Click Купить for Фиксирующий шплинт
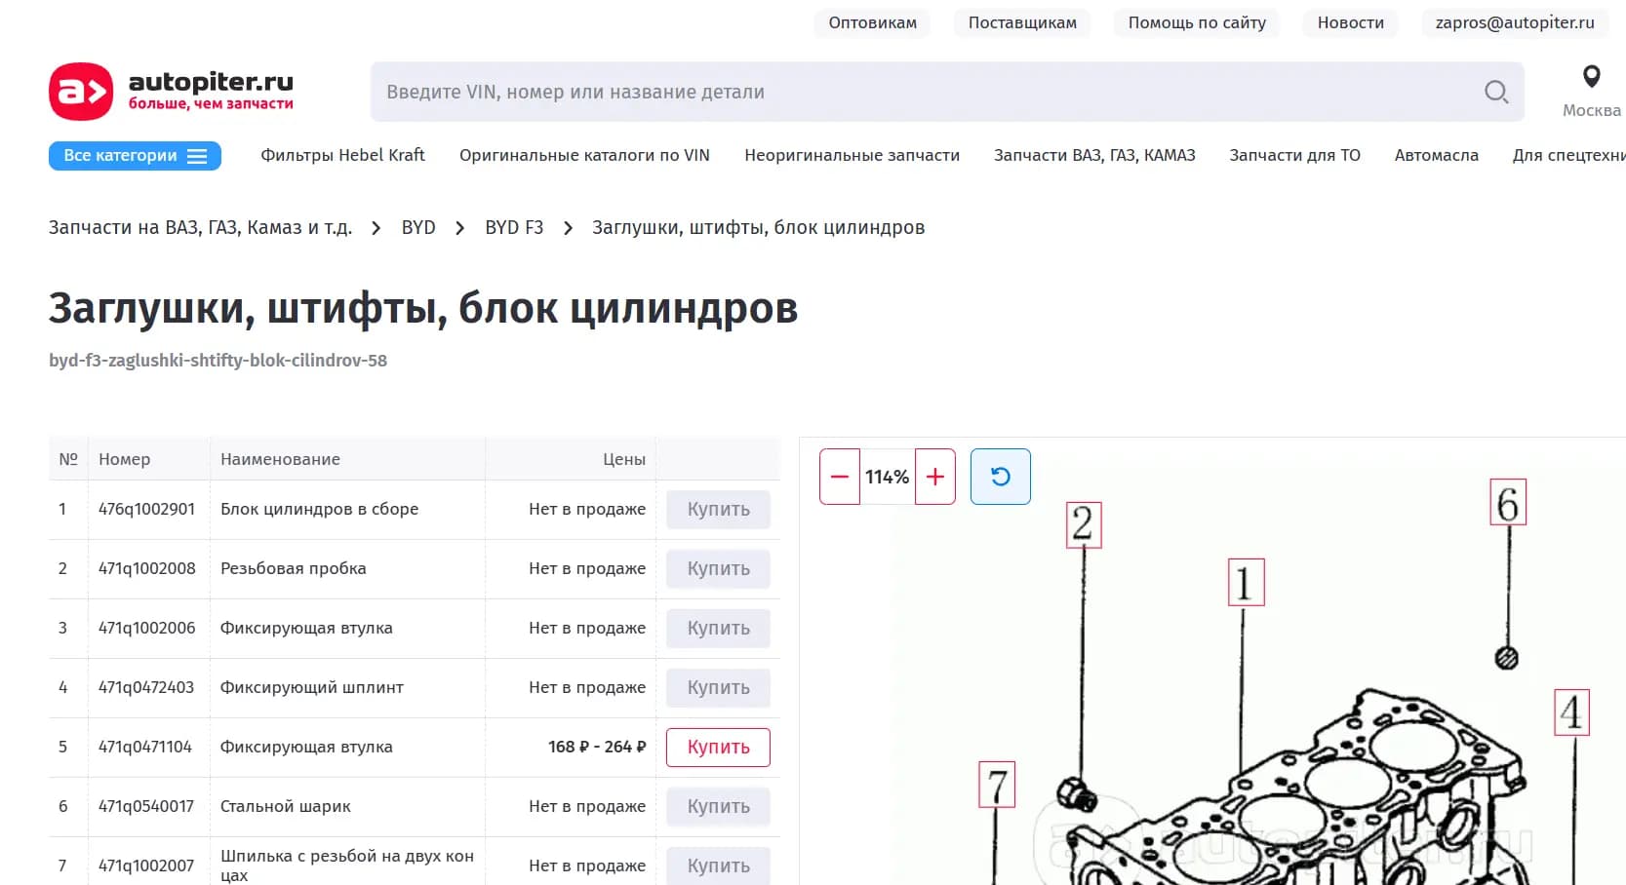This screenshot has width=1626, height=885. click(x=718, y=688)
